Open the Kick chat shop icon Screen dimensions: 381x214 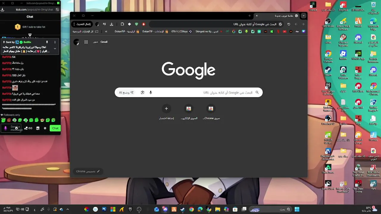click(x=38, y=128)
